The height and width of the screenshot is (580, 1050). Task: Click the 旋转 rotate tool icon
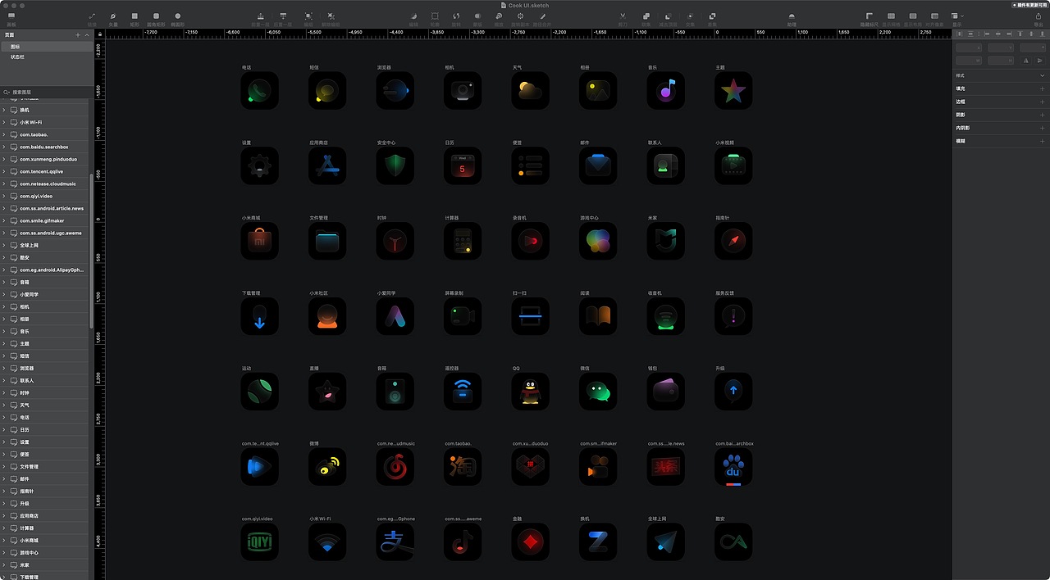coord(456,16)
